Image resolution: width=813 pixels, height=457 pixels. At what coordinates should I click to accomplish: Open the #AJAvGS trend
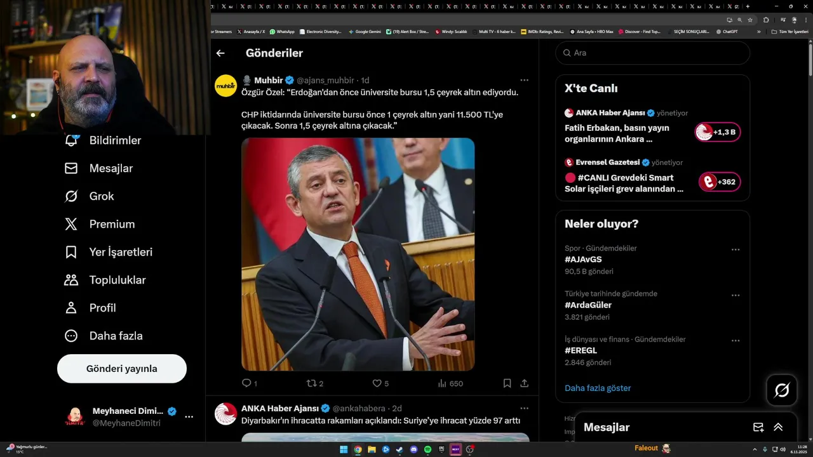[583, 260]
